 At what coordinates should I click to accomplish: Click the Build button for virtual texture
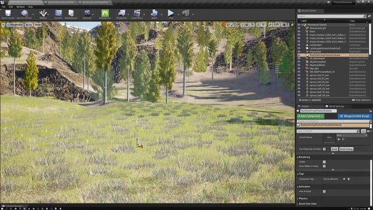335,149
